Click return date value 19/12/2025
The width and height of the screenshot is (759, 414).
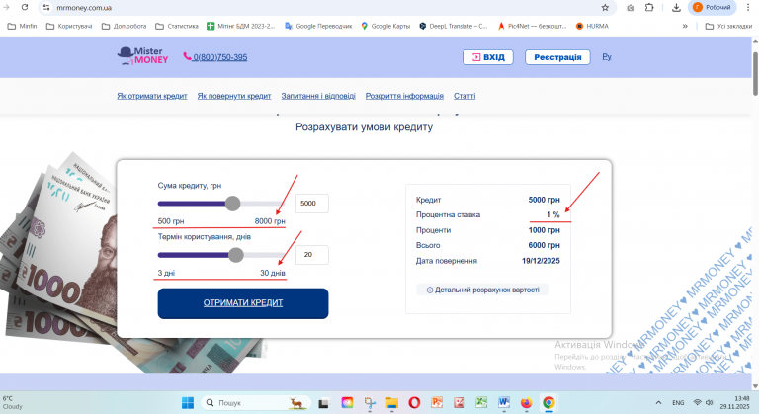(x=541, y=261)
